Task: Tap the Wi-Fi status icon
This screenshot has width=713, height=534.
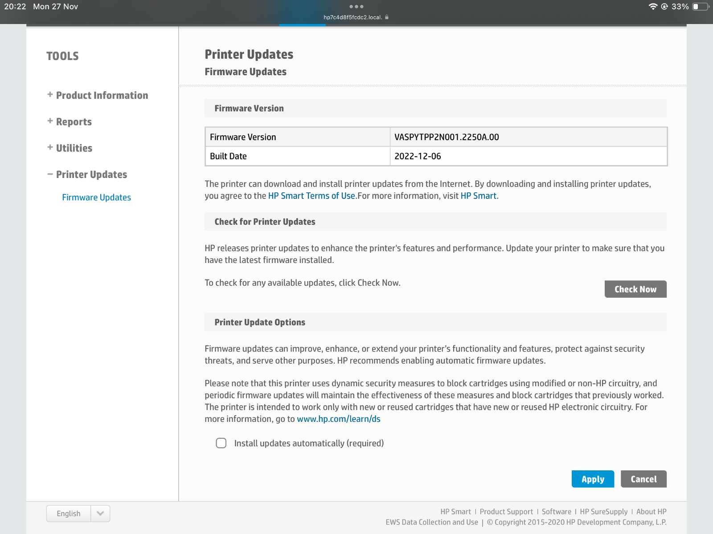Action: click(653, 7)
